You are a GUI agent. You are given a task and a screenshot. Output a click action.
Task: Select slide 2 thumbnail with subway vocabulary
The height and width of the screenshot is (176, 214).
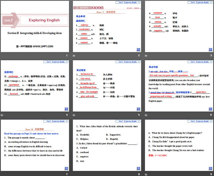[107, 27]
